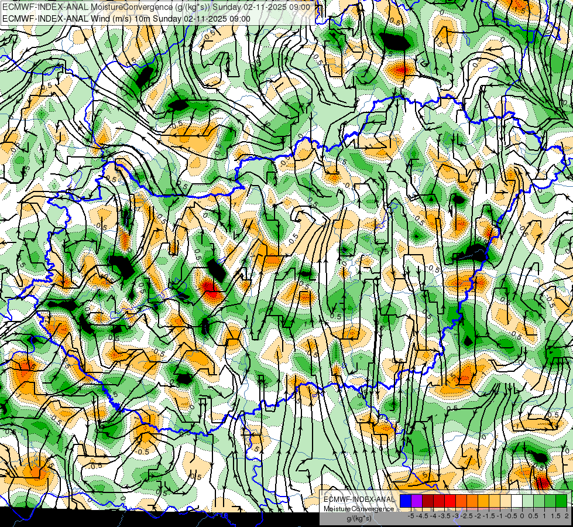This screenshot has height=527, width=573.
Task: Pick the bright red swatch between -3.5 and -3
Action: (450, 501)
